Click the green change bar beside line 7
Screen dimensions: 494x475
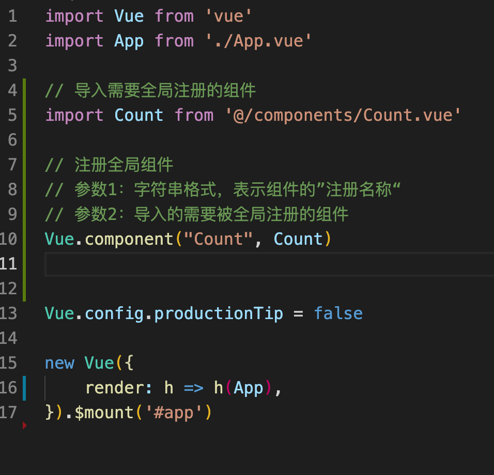[x=24, y=165]
